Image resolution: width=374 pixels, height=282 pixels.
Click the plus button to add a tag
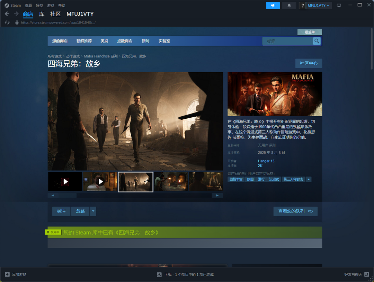309,179
